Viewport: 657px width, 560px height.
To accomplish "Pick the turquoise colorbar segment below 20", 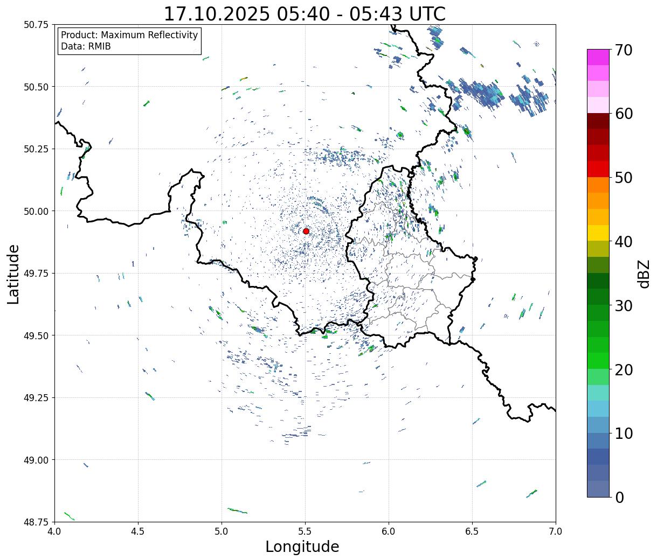I will coord(598,393).
